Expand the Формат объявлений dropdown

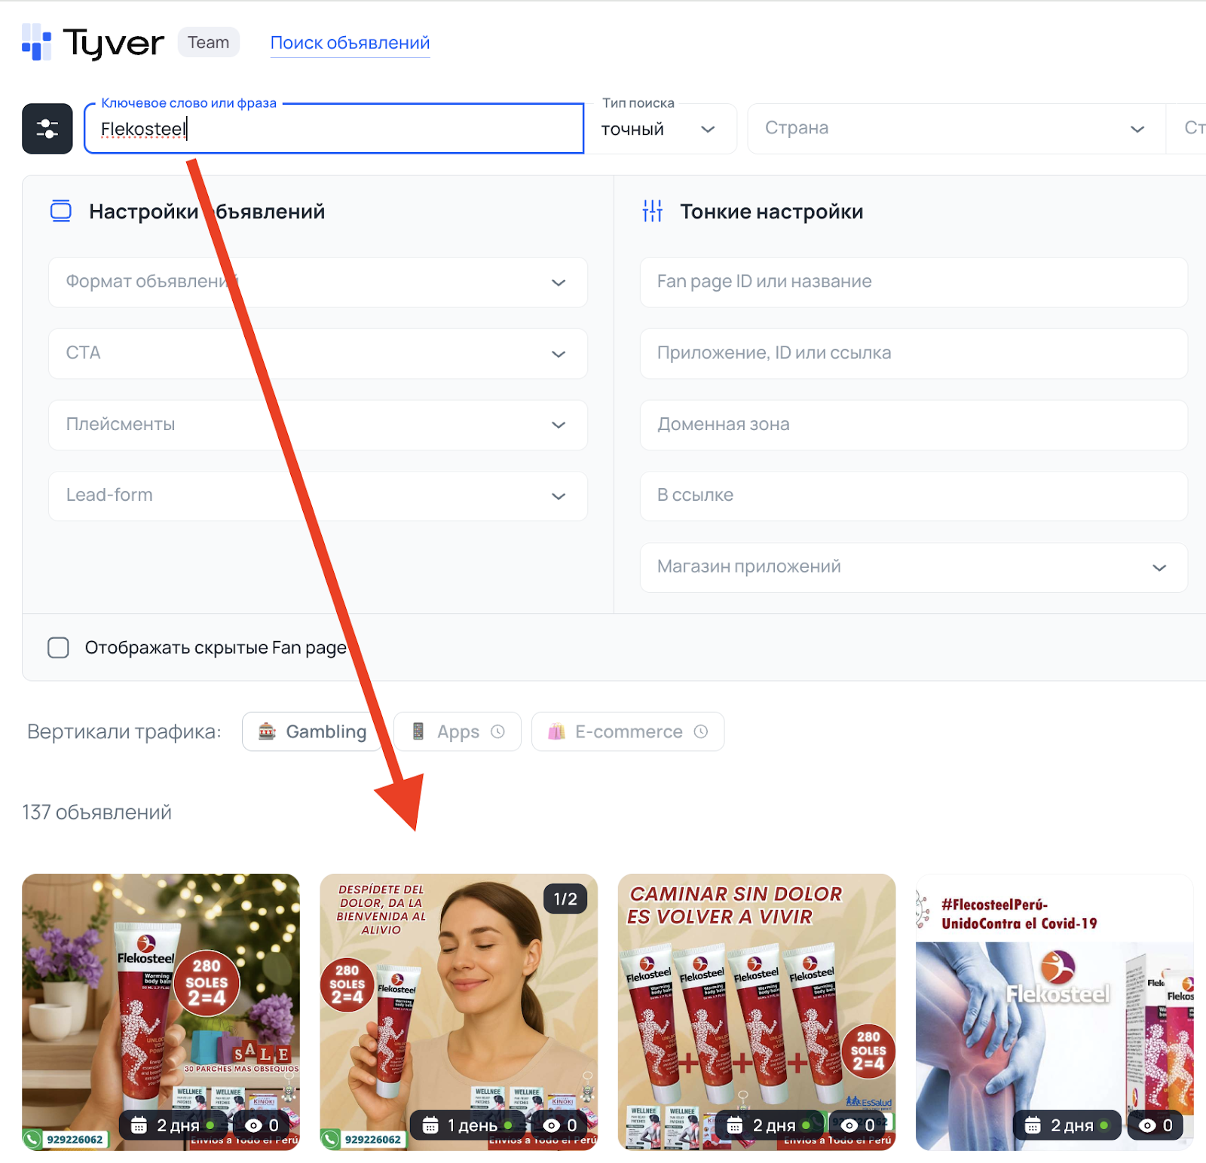pyautogui.click(x=318, y=282)
